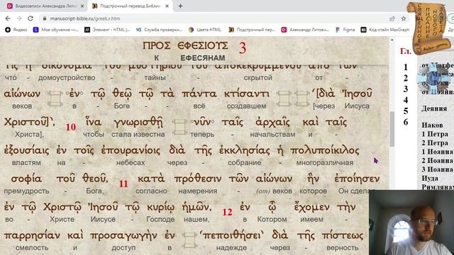Image resolution: width=454 pixels, height=255 pixels.
Task: Click verse number 12
Action: pos(227,212)
